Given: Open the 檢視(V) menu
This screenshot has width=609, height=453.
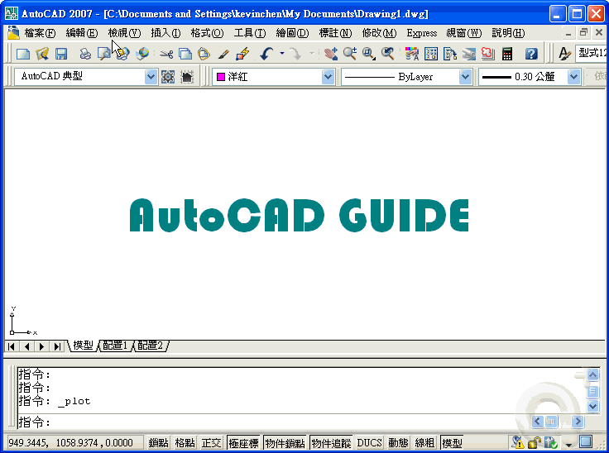Looking at the screenshot, I should click(124, 33).
